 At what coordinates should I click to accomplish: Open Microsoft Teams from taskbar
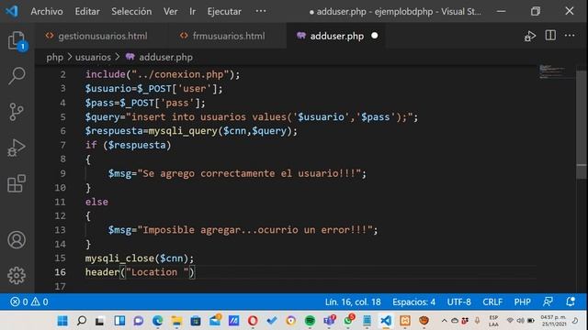pos(329,320)
